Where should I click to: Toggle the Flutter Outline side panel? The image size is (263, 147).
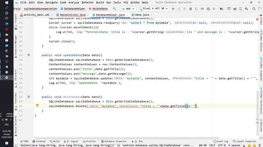[x=261, y=40]
